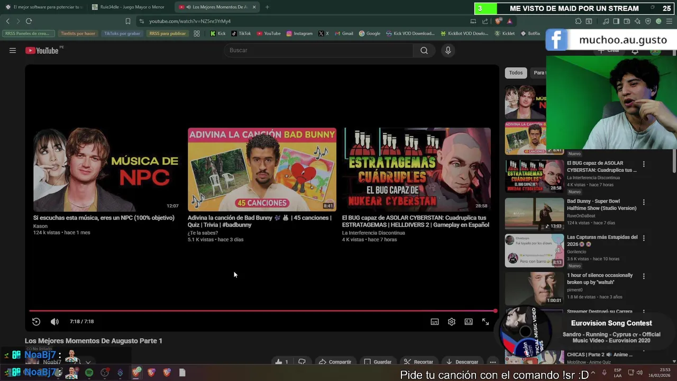Reload the page with the refresh icon
The width and height of the screenshot is (677, 381).
pyautogui.click(x=29, y=21)
